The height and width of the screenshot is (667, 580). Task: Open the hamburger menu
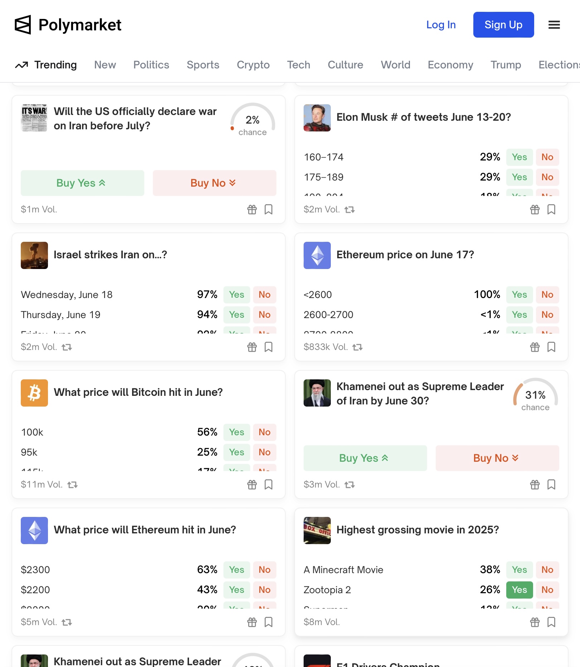click(x=554, y=25)
